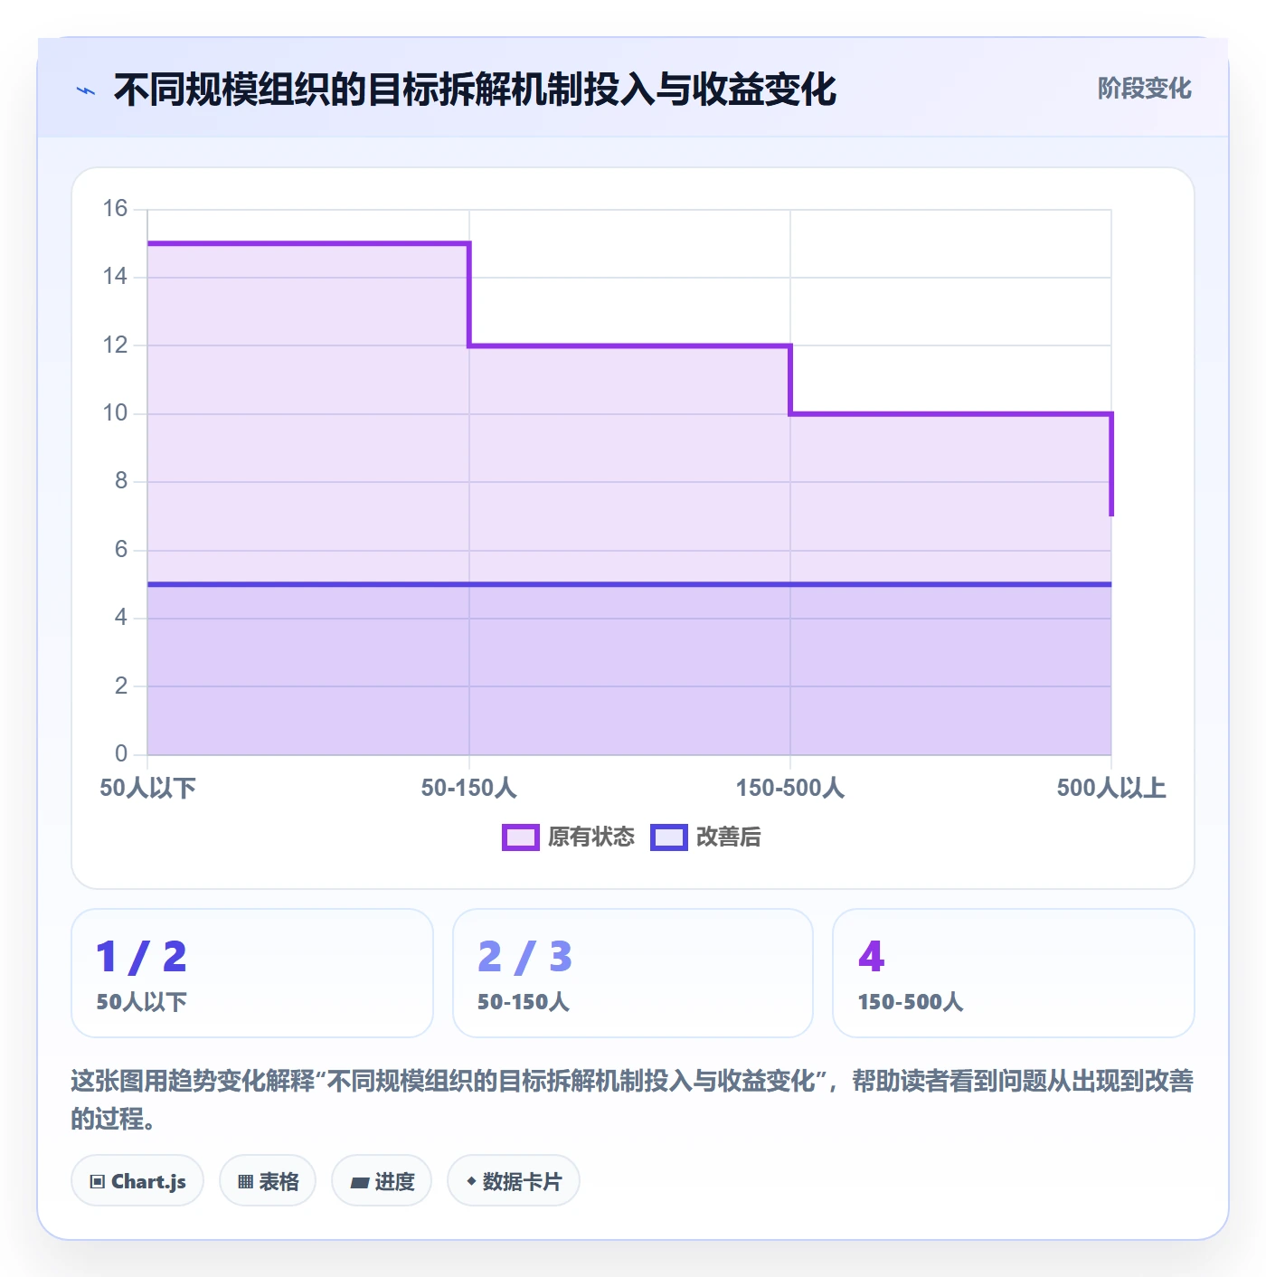Toggle the 改善后 legend item

(x=706, y=837)
